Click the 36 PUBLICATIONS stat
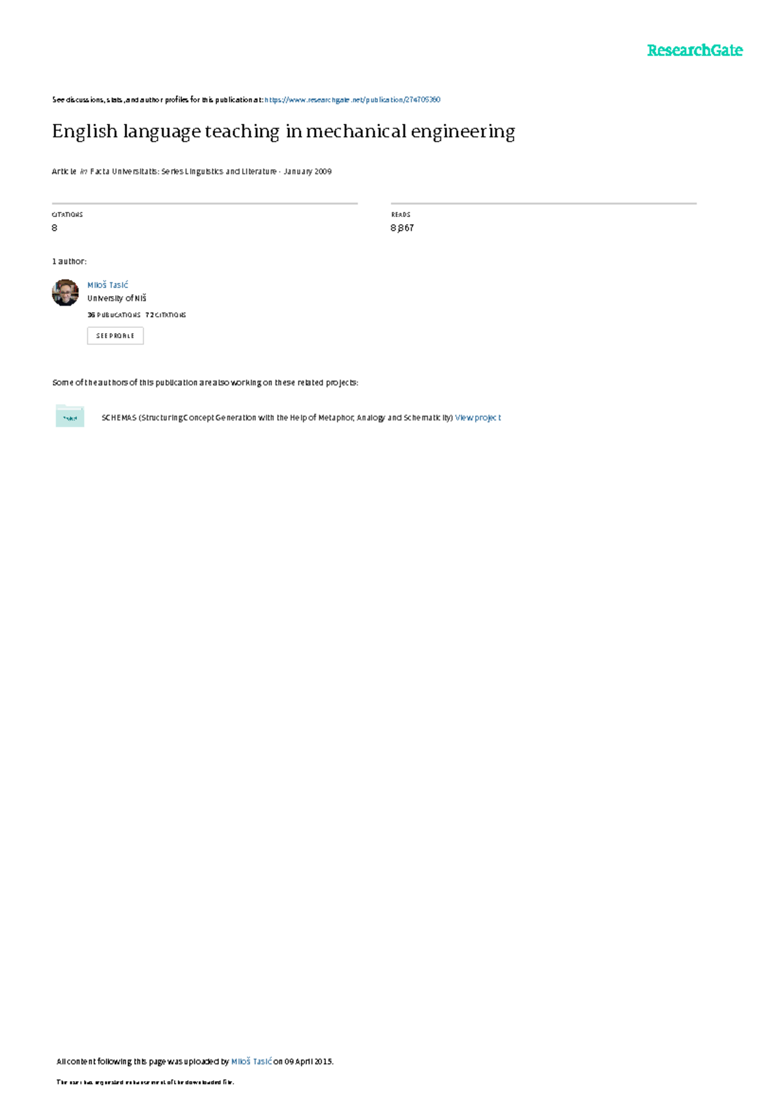Image resolution: width=782 pixels, height=1106 pixels. pos(114,315)
